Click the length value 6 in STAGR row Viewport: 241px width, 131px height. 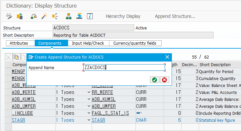(179, 120)
